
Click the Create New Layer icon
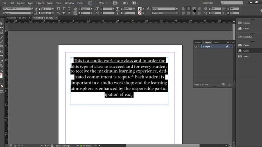[x=224, y=85]
